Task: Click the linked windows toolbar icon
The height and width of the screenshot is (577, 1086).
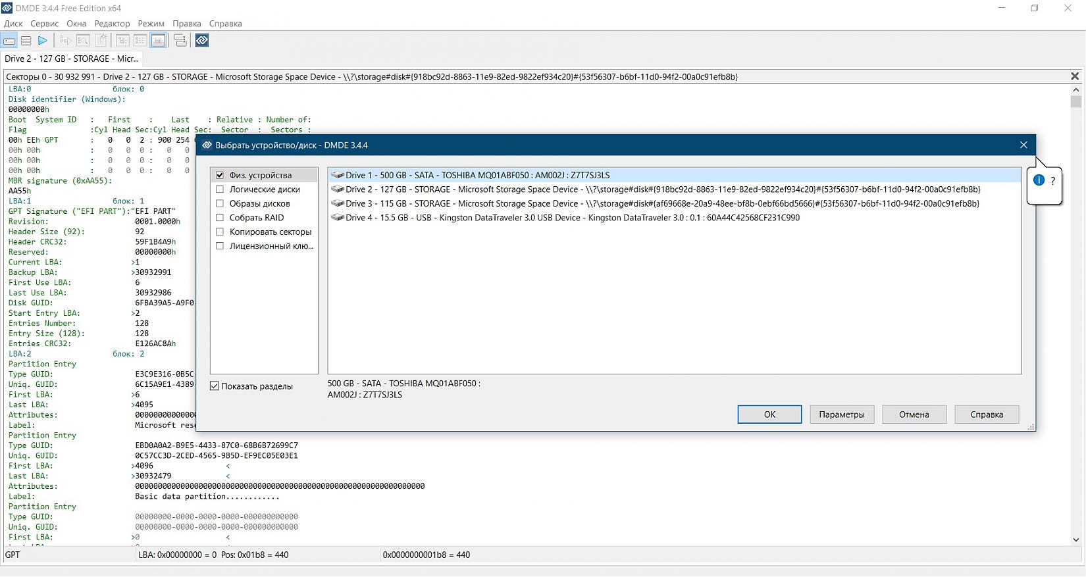Action: tap(180, 41)
